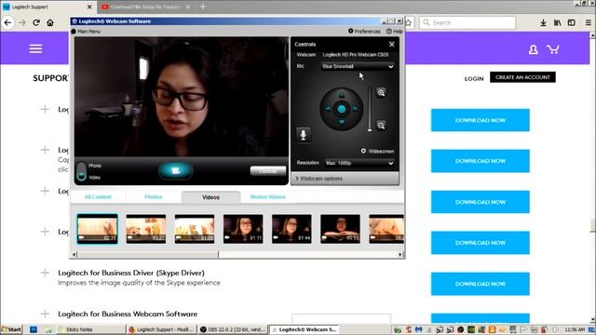Select the Videos tab

click(210, 197)
